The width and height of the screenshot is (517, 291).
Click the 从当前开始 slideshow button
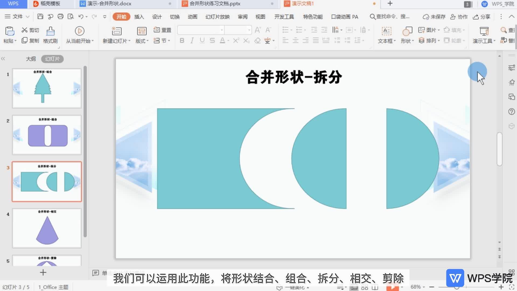click(x=79, y=34)
